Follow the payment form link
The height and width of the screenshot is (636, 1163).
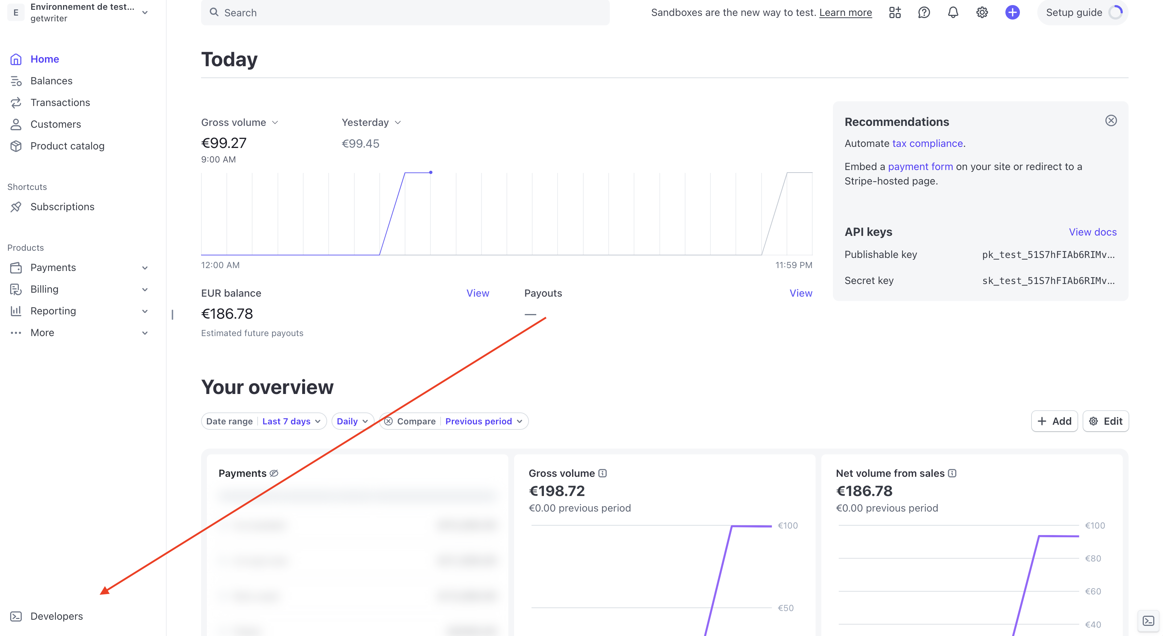921,167
